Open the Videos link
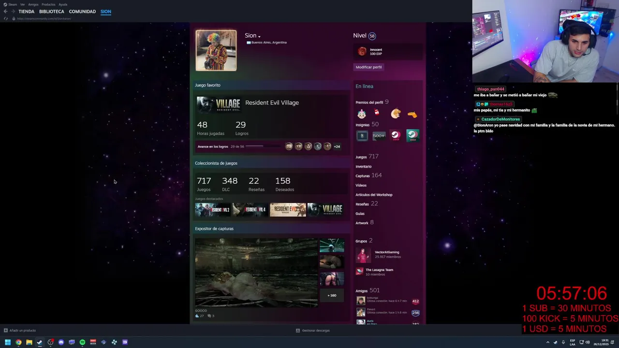This screenshot has height=348, width=619. (x=361, y=185)
